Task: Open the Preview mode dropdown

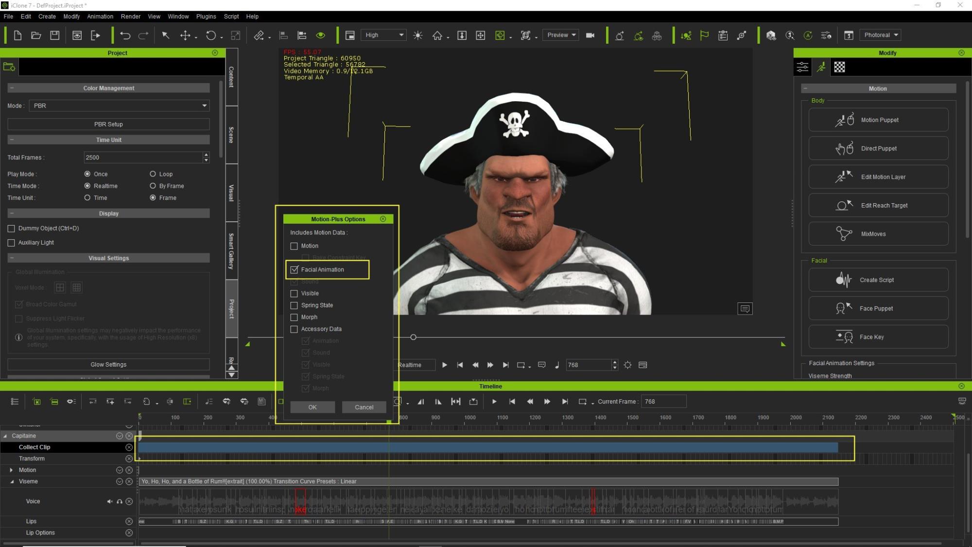Action: pos(561,35)
